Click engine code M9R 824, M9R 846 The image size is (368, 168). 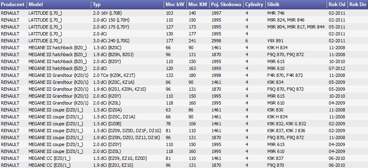click(x=285, y=20)
